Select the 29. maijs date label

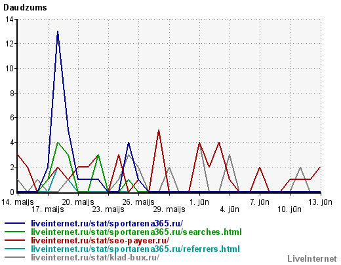click(169, 209)
